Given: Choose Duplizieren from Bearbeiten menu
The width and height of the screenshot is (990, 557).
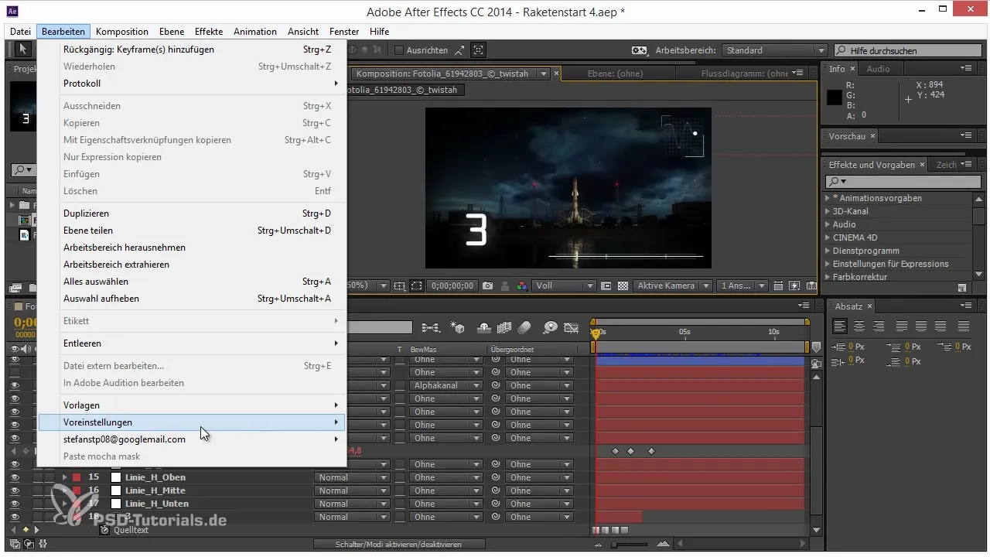Looking at the screenshot, I should tap(192, 214).
